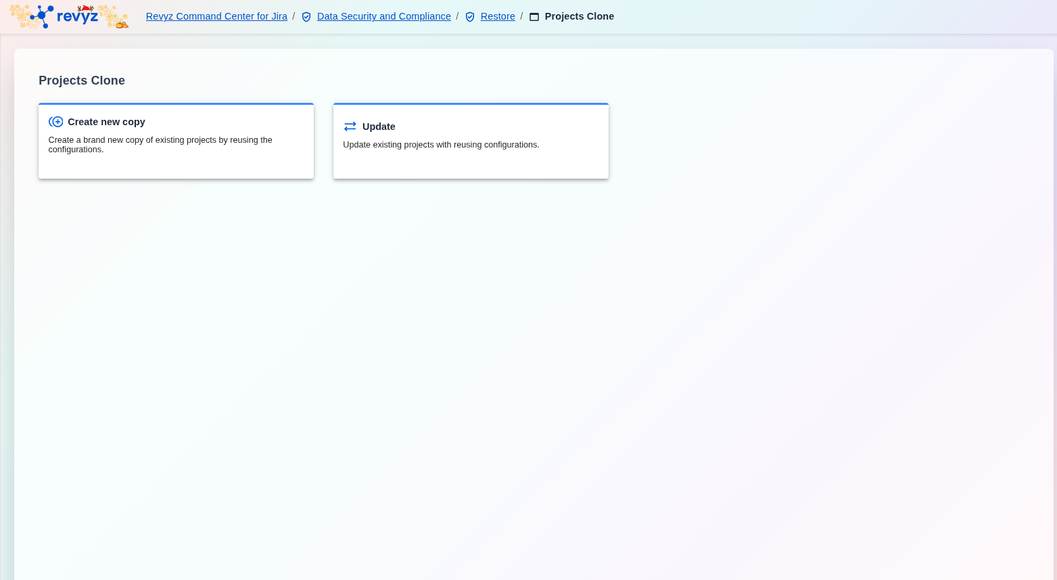The height and width of the screenshot is (580, 1057).
Task: Click the shield icon before Data Security and Compliance
Action: point(306,17)
